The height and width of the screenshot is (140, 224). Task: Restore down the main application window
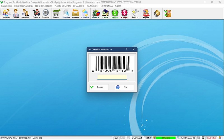(x=212, y=2)
